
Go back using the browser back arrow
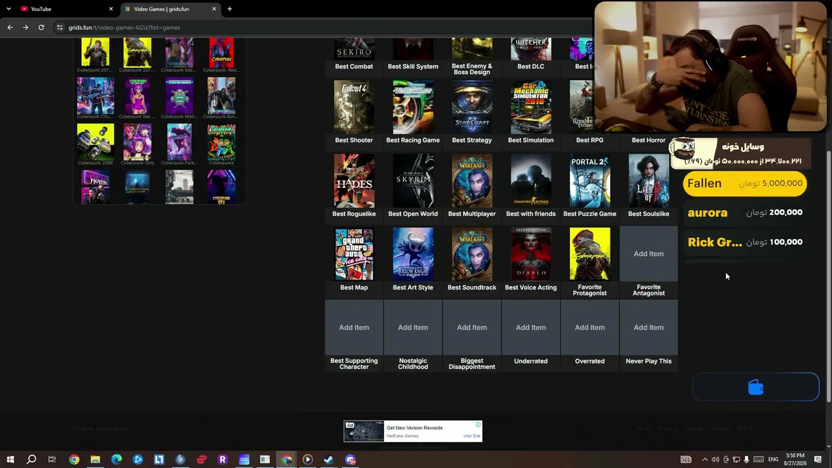10,27
